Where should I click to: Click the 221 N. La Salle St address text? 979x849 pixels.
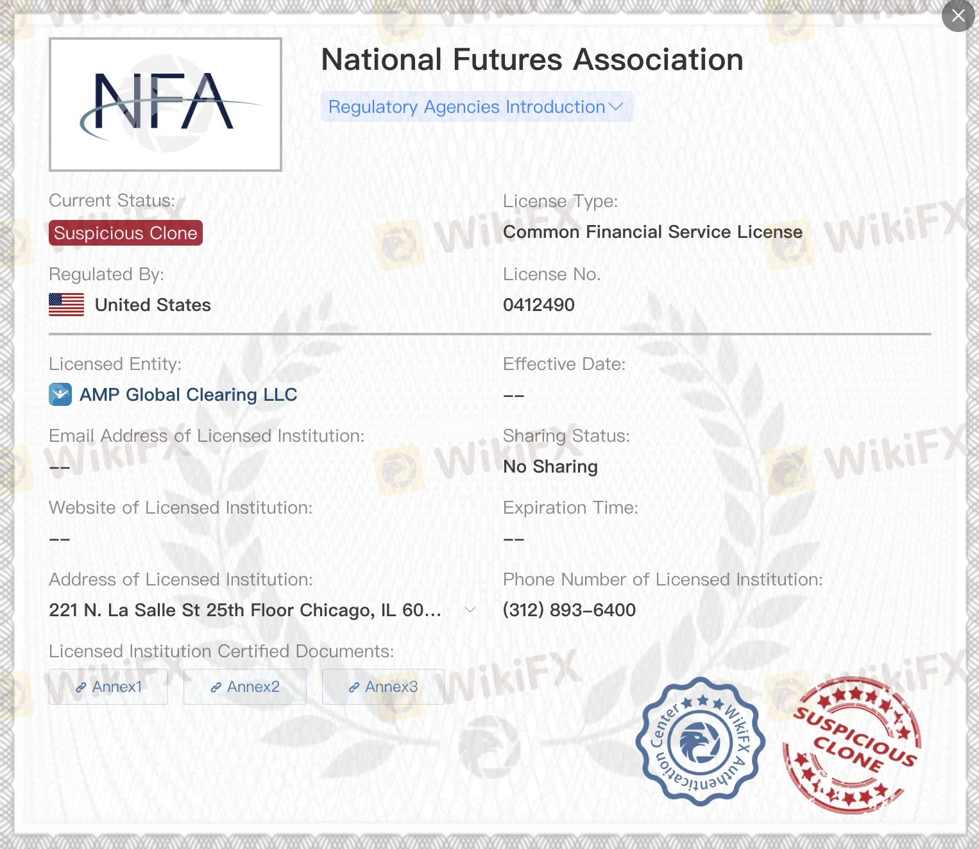[x=245, y=610]
